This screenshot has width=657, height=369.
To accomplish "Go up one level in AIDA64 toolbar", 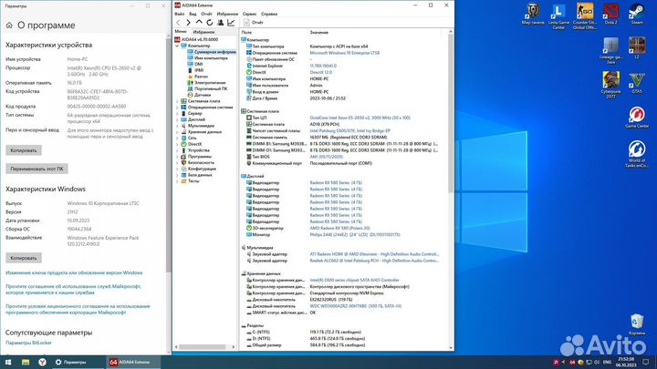I will tap(199, 23).
